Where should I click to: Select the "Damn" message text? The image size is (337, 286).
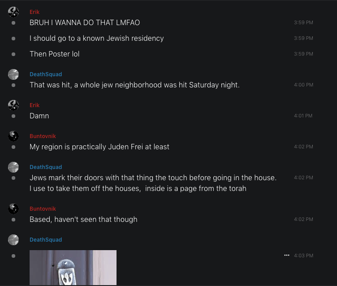pyautogui.click(x=39, y=116)
